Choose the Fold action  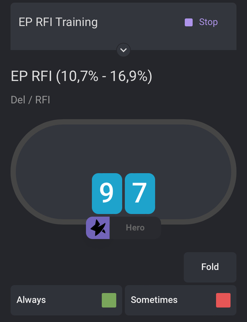[x=210, y=267]
